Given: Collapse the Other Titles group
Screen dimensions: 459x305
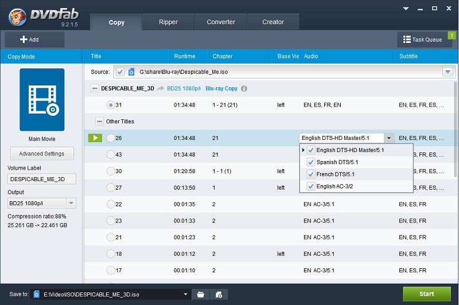Looking at the screenshot, I should tap(99, 122).
